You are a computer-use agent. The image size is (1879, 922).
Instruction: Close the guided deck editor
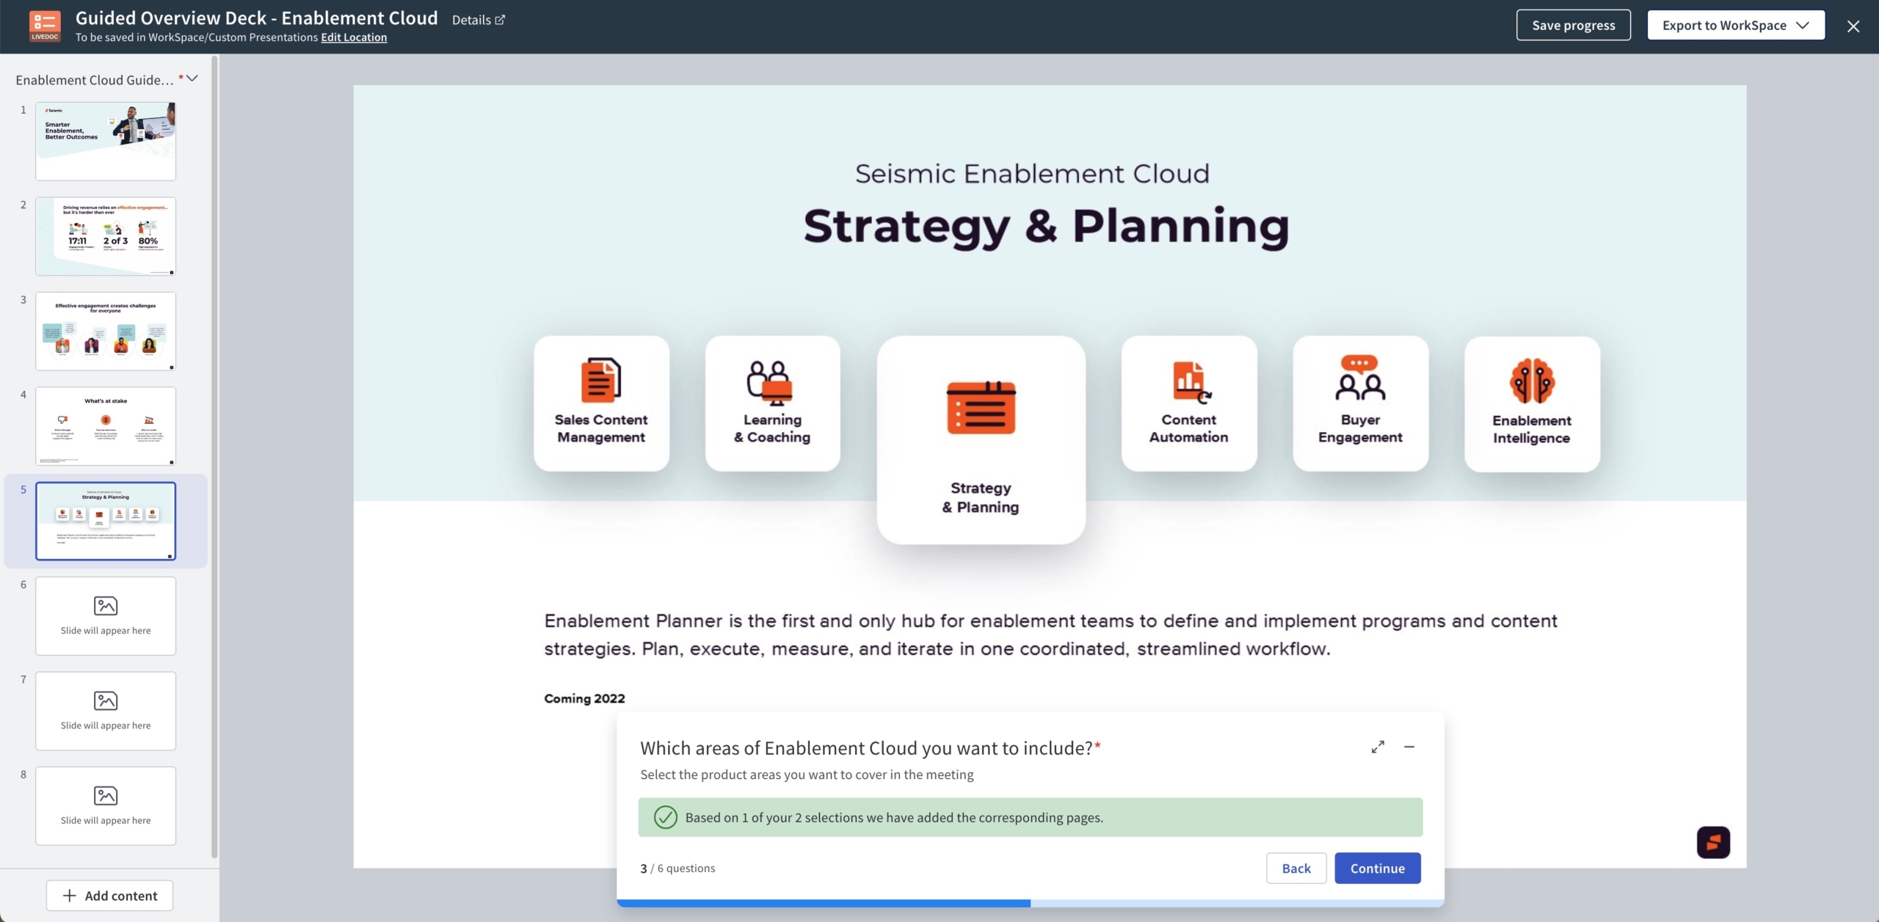(1853, 26)
